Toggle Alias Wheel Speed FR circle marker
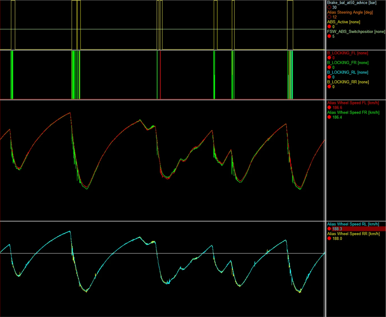Image resolution: width=386 pixels, height=317 pixels. coord(329,117)
